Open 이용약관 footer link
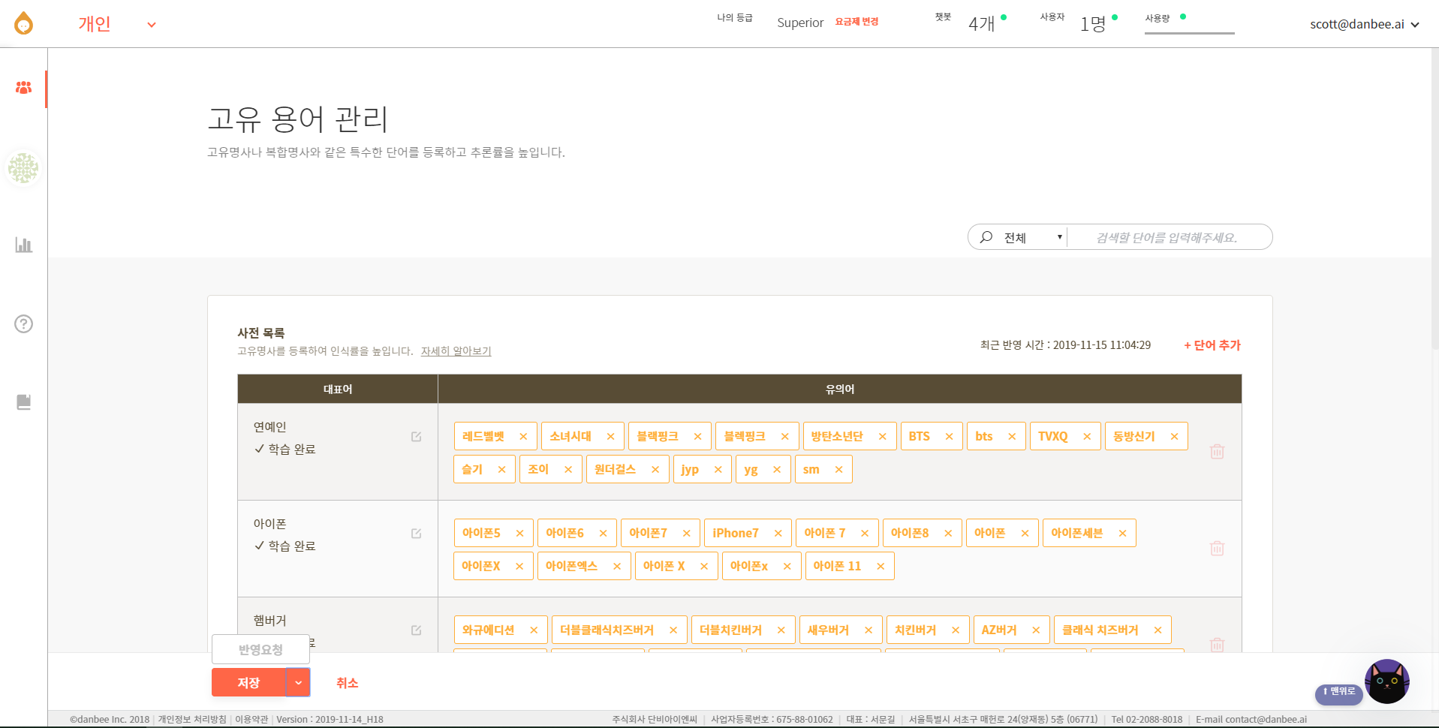The image size is (1439, 728). click(251, 719)
